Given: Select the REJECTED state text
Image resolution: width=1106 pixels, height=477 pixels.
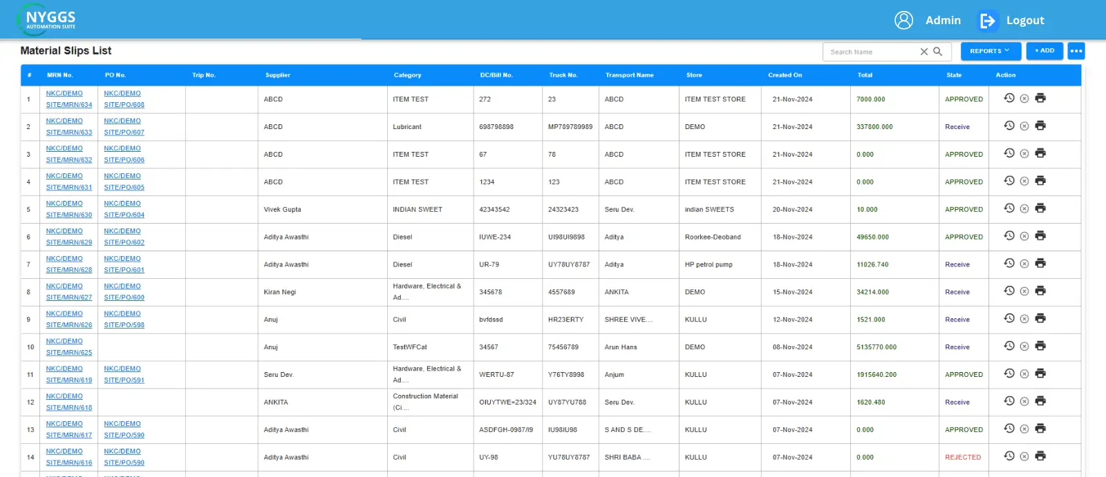Looking at the screenshot, I should (963, 458).
